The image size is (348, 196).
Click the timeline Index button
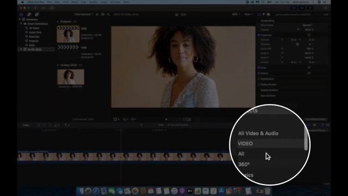tap(26, 125)
